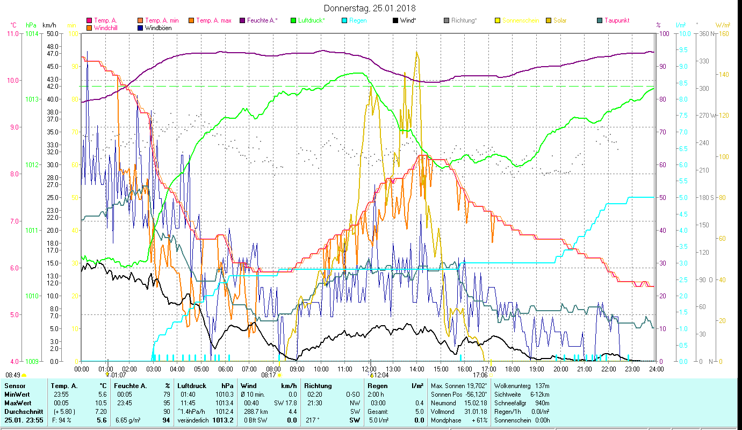The height and width of the screenshot is (430, 742).
Task: Click the 'Neumond 15.02.18' entry
Action: 458,403
